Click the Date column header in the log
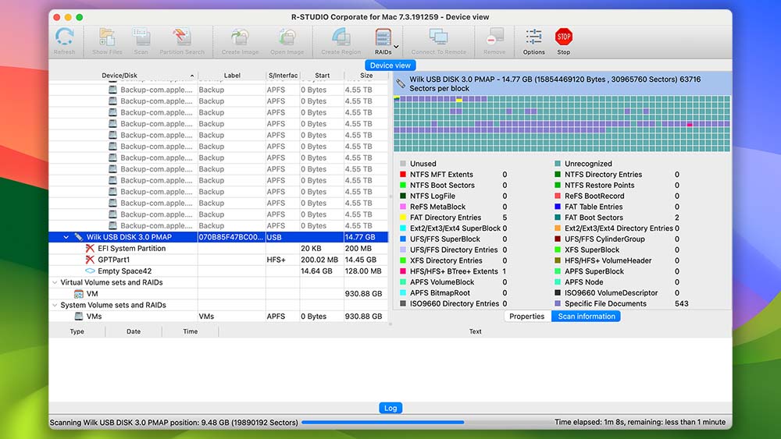This screenshot has height=439, width=781. point(134,331)
